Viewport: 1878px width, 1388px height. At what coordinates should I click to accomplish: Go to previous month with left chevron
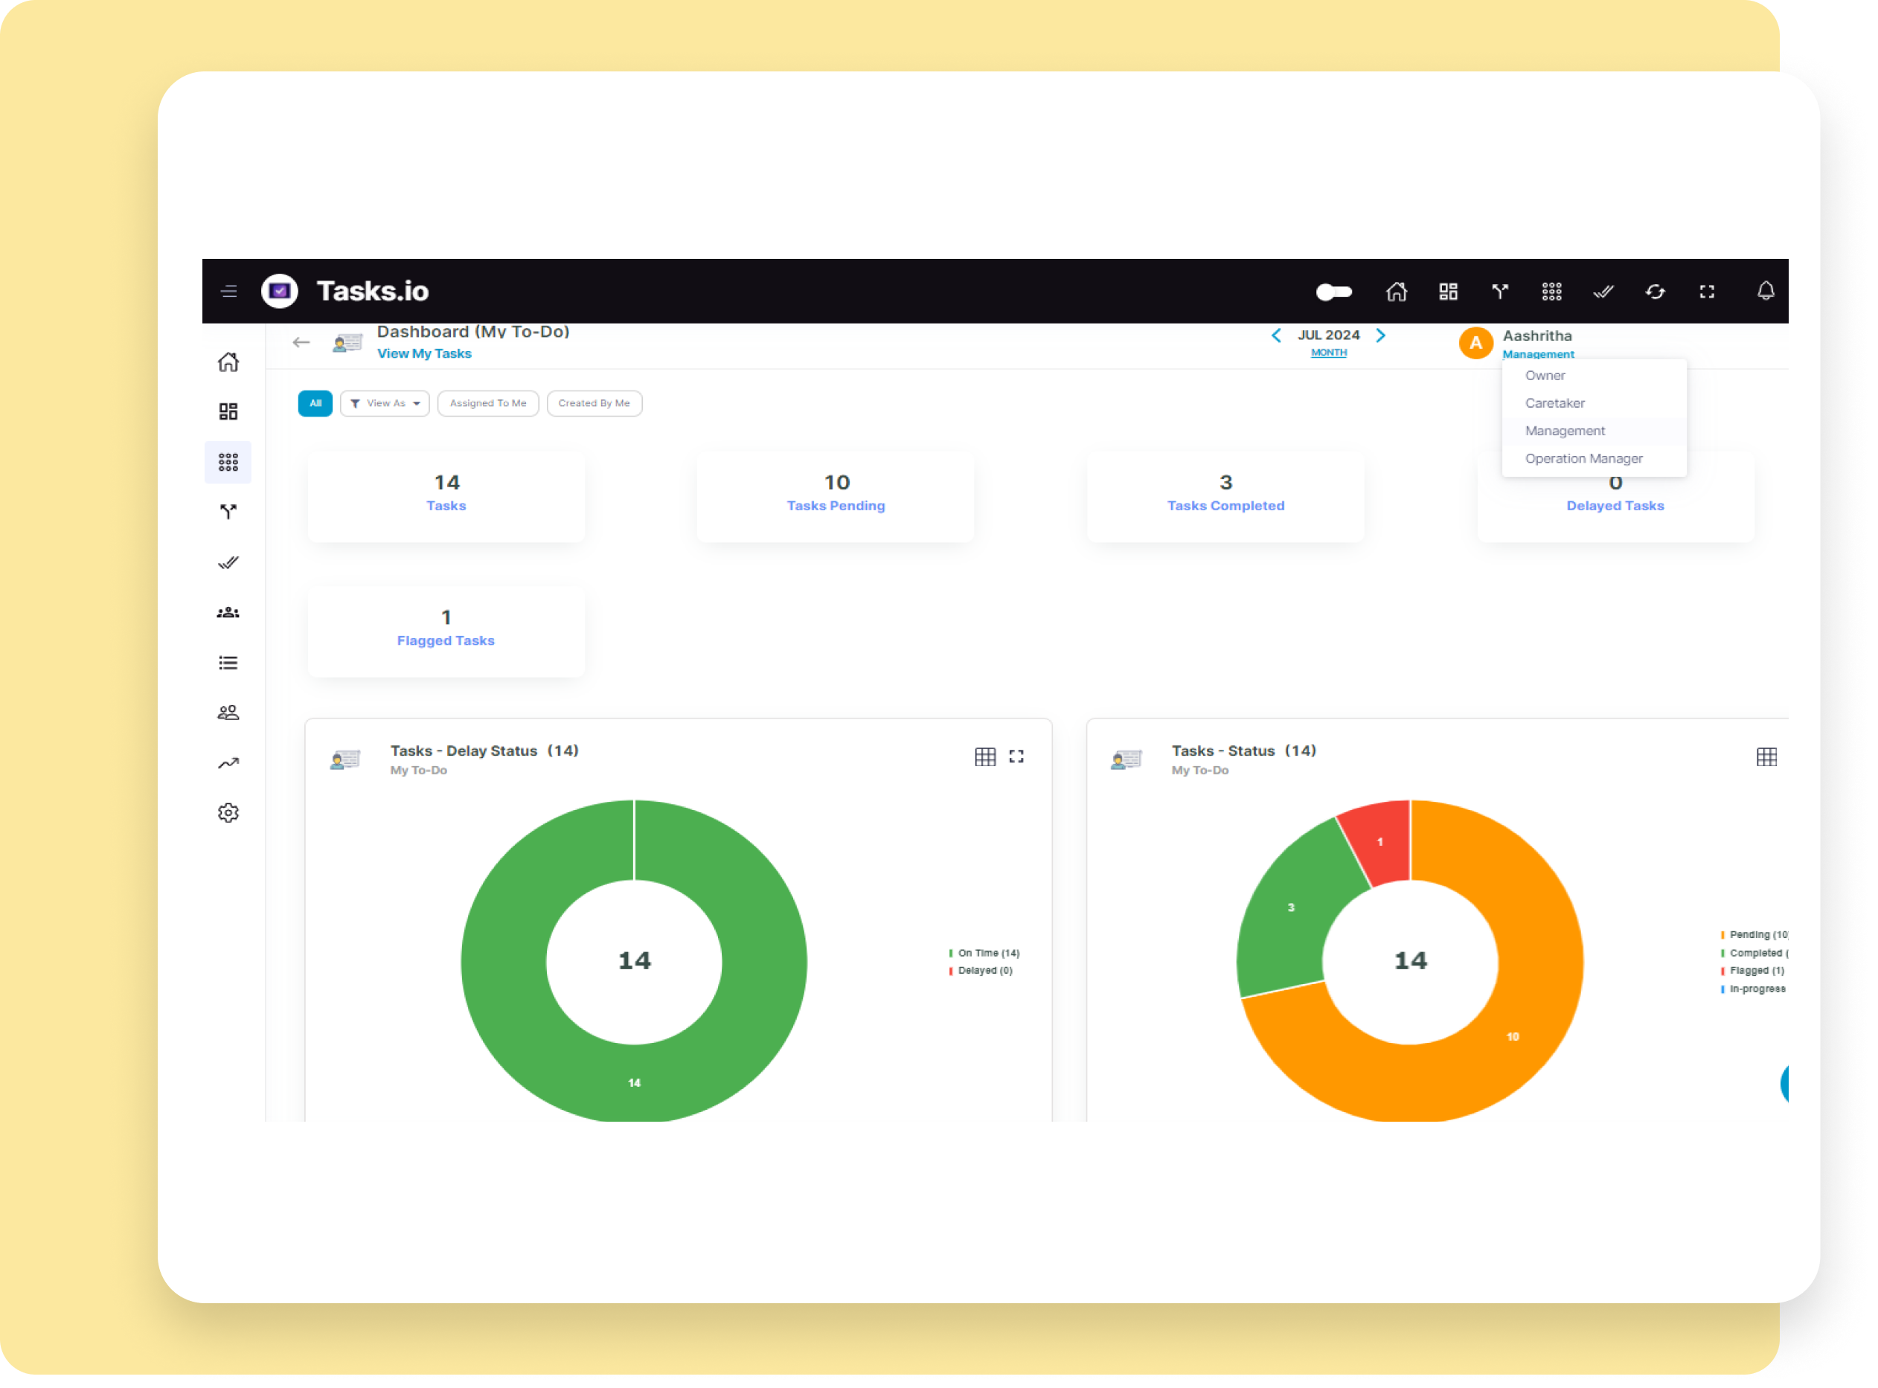tap(1275, 335)
